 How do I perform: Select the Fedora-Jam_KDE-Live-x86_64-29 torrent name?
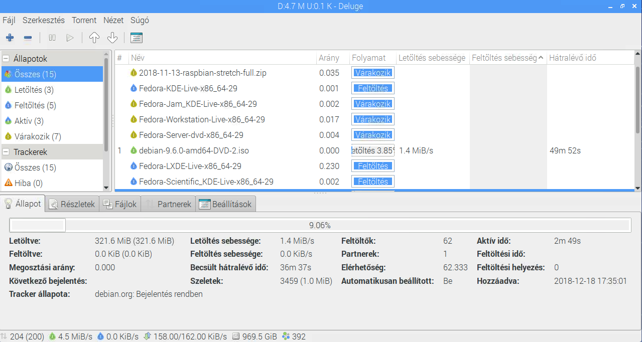[198, 104]
